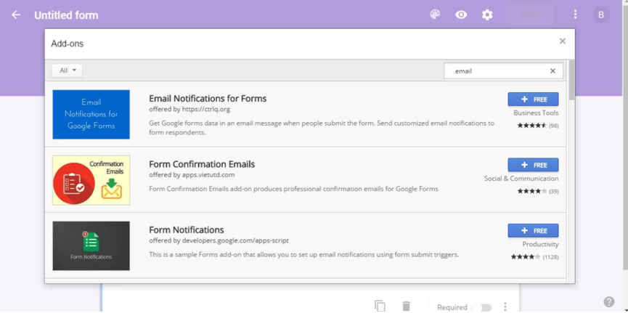Viewport: 628px width, 313px height.
Task: Go back using the left arrow icon
Action: (x=16, y=15)
